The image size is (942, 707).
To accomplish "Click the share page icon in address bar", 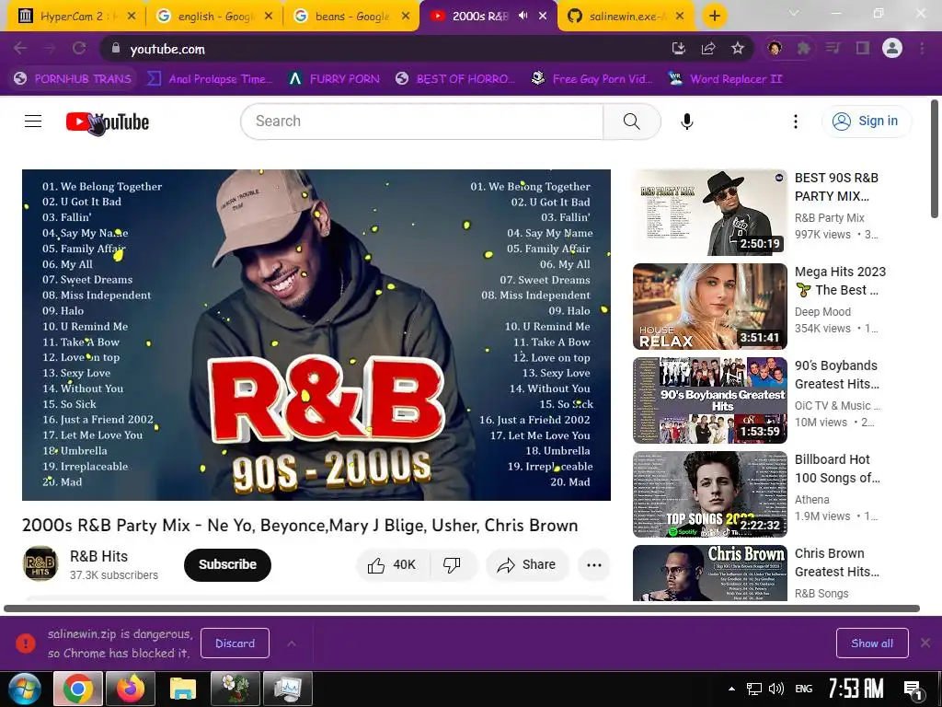I will pyautogui.click(x=708, y=48).
